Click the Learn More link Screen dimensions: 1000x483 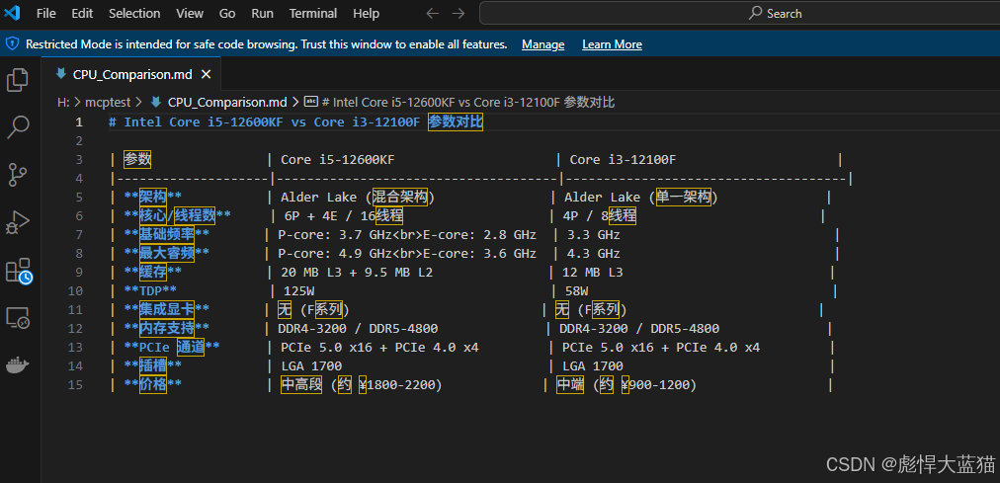[613, 44]
